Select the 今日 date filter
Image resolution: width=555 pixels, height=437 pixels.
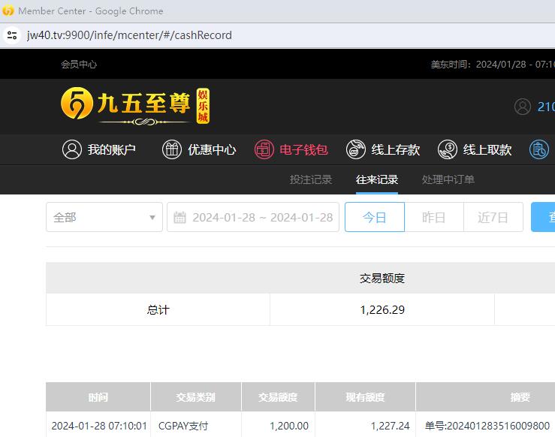pyautogui.click(x=375, y=217)
